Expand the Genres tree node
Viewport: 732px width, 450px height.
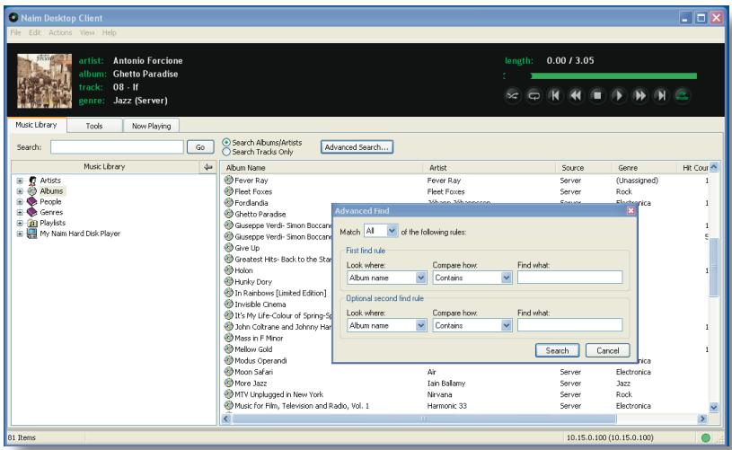pos(20,212)
